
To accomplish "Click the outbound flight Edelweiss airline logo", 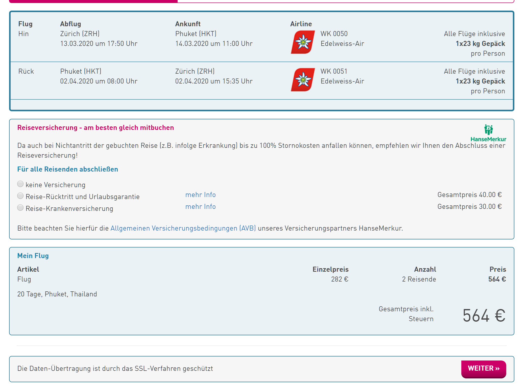I will [303, 42].
